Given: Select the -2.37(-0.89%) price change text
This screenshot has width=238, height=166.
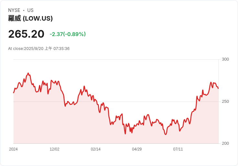Looking at the screenshot, I should point(68,34).
